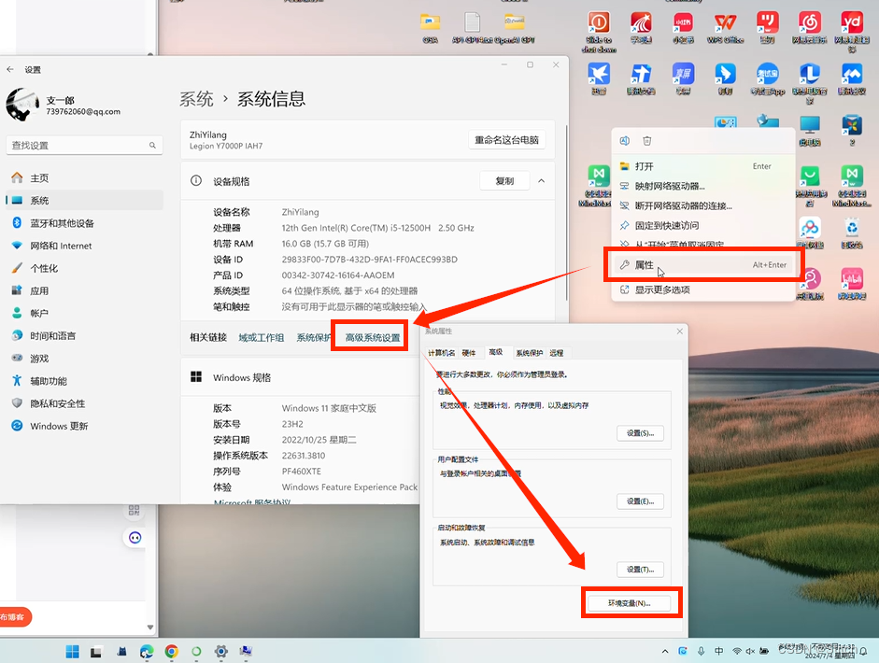Screen dimensions: 879x663
Task: Expand hidden tray icons with the chevron
Action: pos(664,651)
